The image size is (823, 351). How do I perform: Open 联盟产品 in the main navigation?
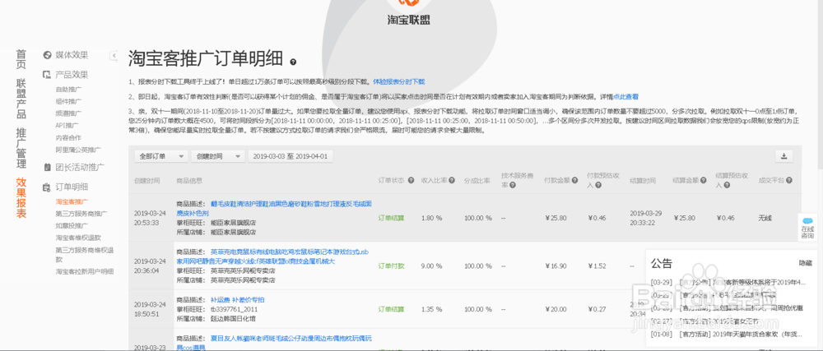tap(21, 99)
